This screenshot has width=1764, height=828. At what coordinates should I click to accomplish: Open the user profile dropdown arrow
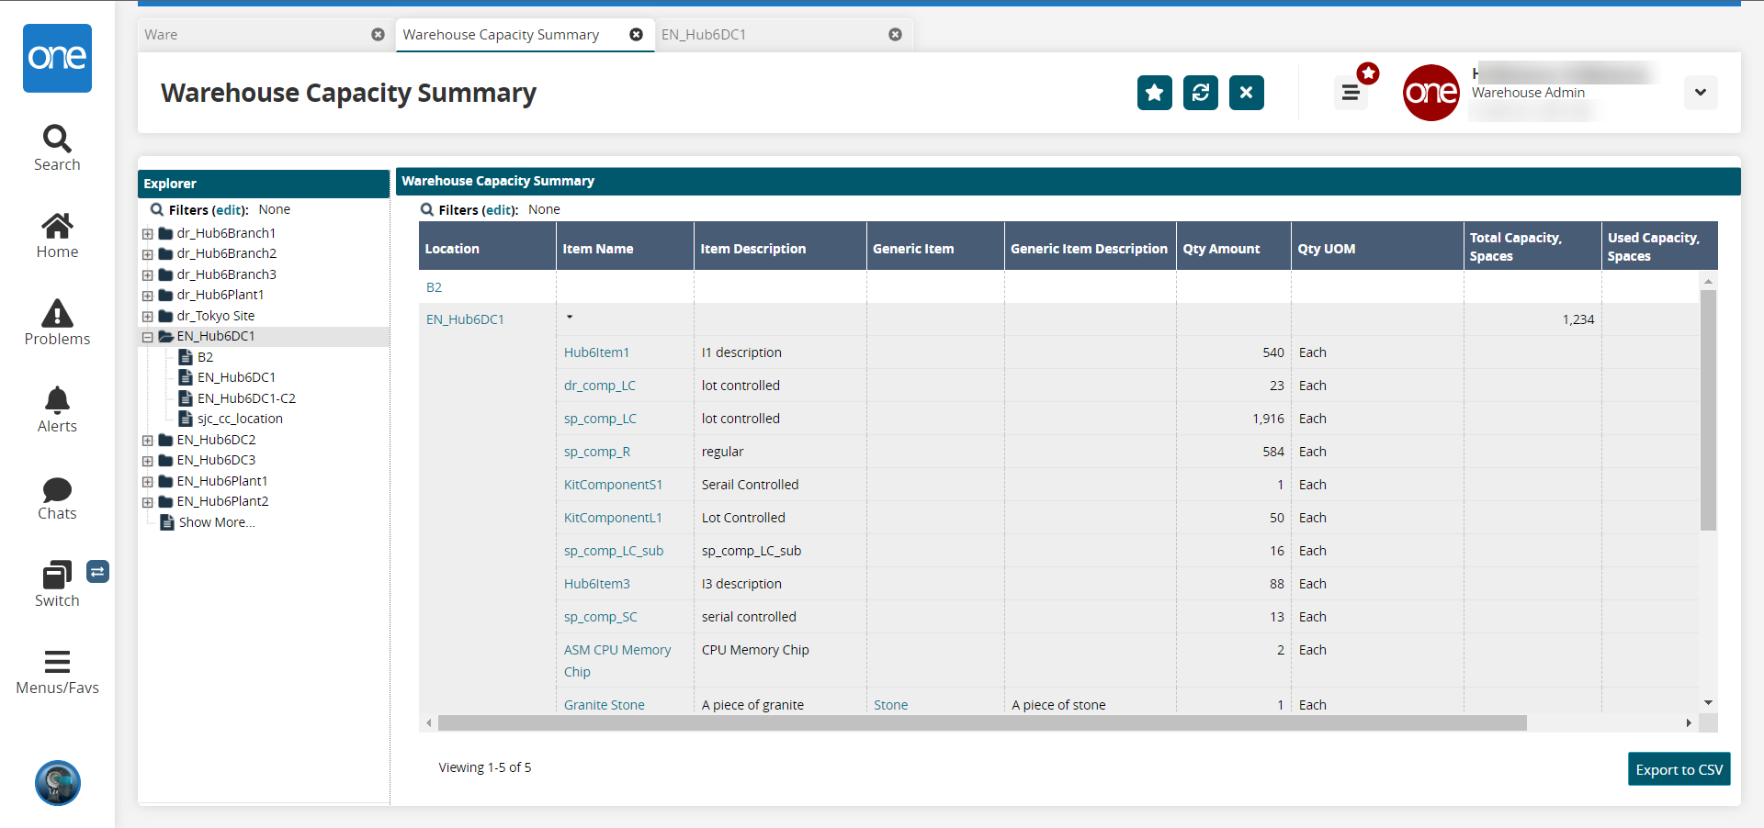pyautogui.click(x=1700, y=93)
